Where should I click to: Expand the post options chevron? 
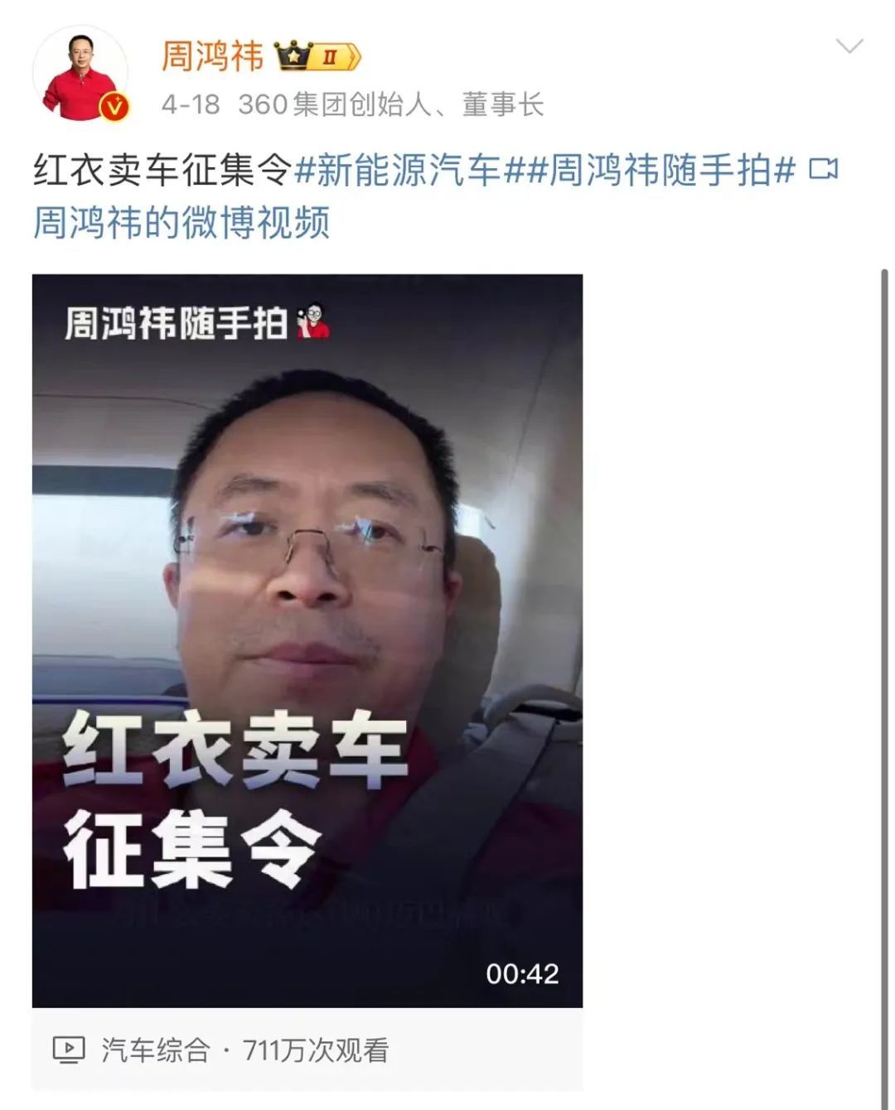[849, 46]
